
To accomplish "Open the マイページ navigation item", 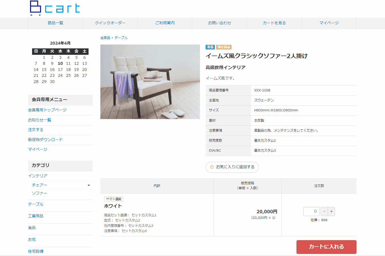I will pos(329,23).
